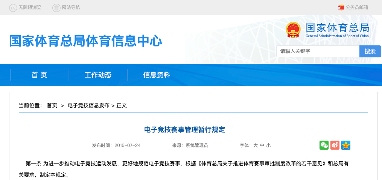The height and width of the screenshot is (180, 382).
Task: Set font size to 小
Action: pyautogui.click(x=268, y=145)
